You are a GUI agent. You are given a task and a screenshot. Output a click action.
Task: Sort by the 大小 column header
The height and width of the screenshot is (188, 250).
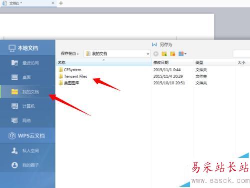[243, 63]
